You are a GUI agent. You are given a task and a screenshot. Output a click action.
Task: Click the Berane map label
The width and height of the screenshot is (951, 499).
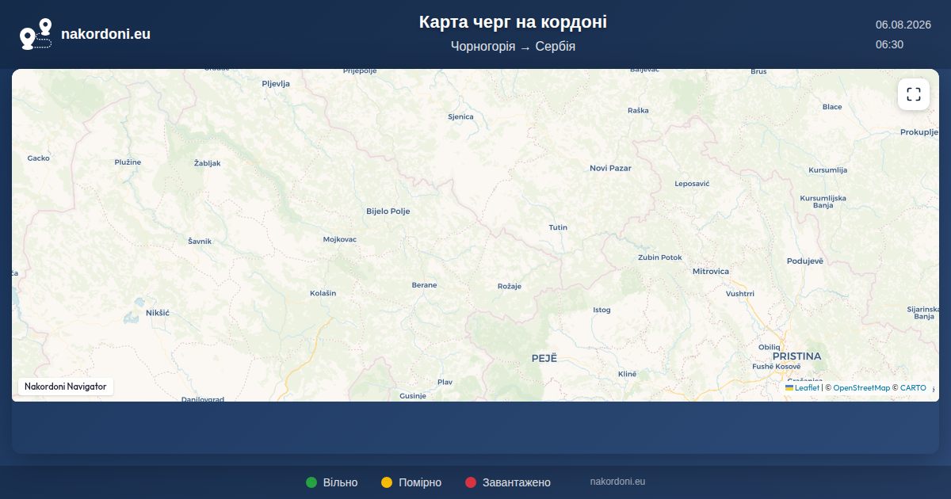tap(424, 285)
